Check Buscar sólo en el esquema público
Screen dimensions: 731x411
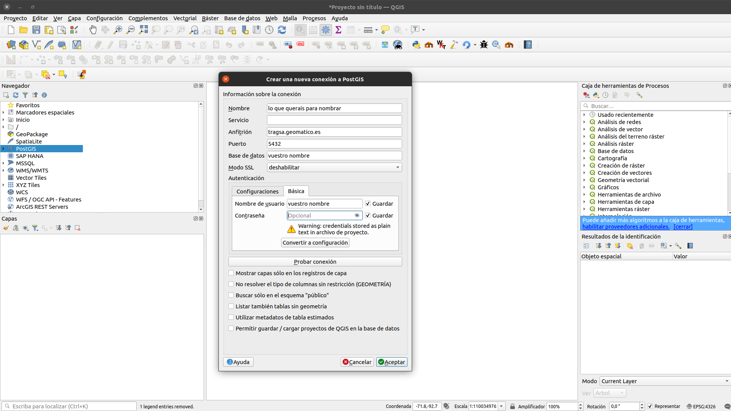231,295
